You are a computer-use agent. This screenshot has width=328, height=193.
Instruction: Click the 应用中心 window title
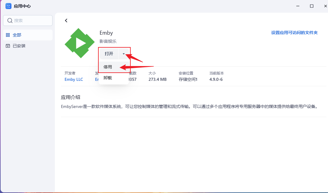(22, 6)
